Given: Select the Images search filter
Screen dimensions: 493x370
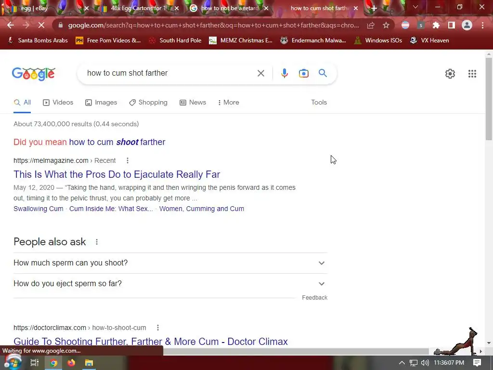Looking at the screenshot, I should tap(101, 103).
